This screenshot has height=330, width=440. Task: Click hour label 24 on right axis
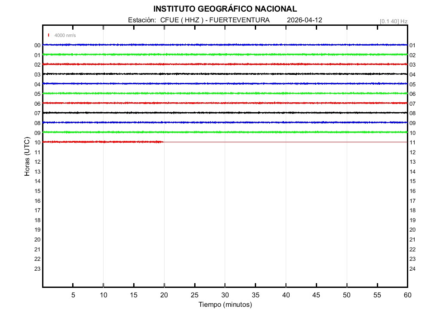point(412,269)
